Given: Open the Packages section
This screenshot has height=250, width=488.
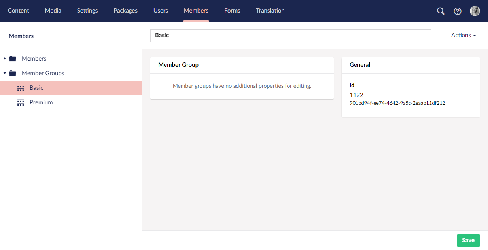Looking at the screenshot, I should pyautogui.click(x=125, y=11).
